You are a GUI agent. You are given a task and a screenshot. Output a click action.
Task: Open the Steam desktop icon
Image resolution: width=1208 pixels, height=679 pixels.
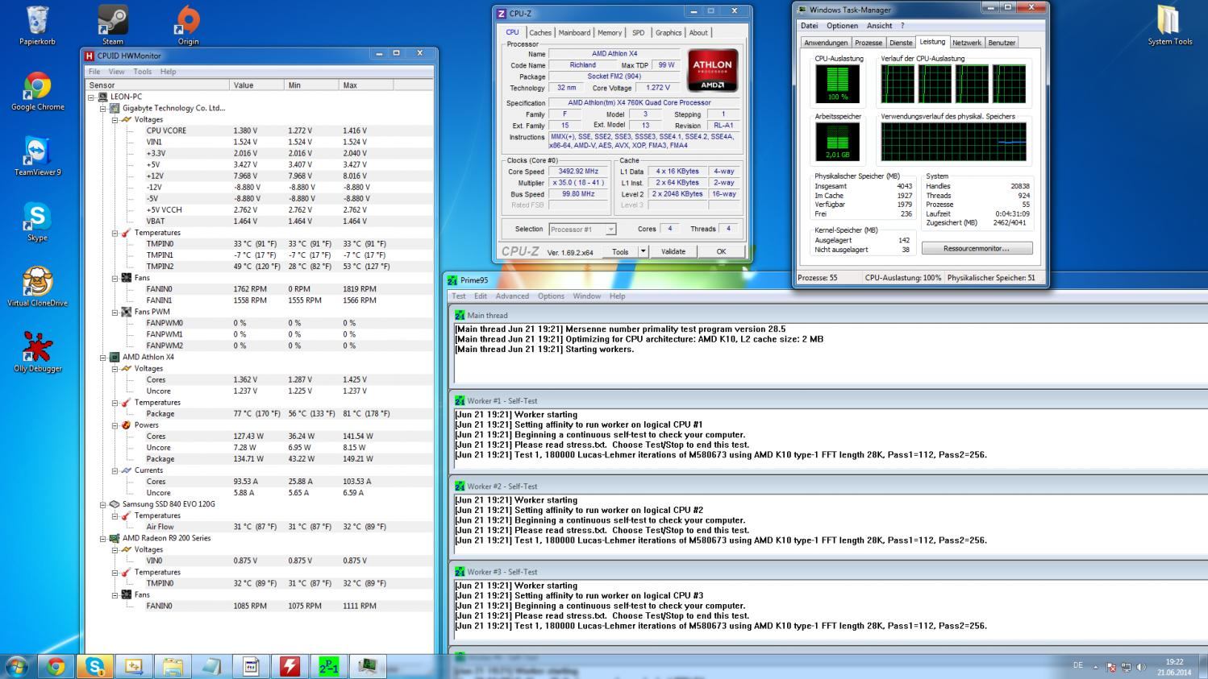[x=113, y=25]
